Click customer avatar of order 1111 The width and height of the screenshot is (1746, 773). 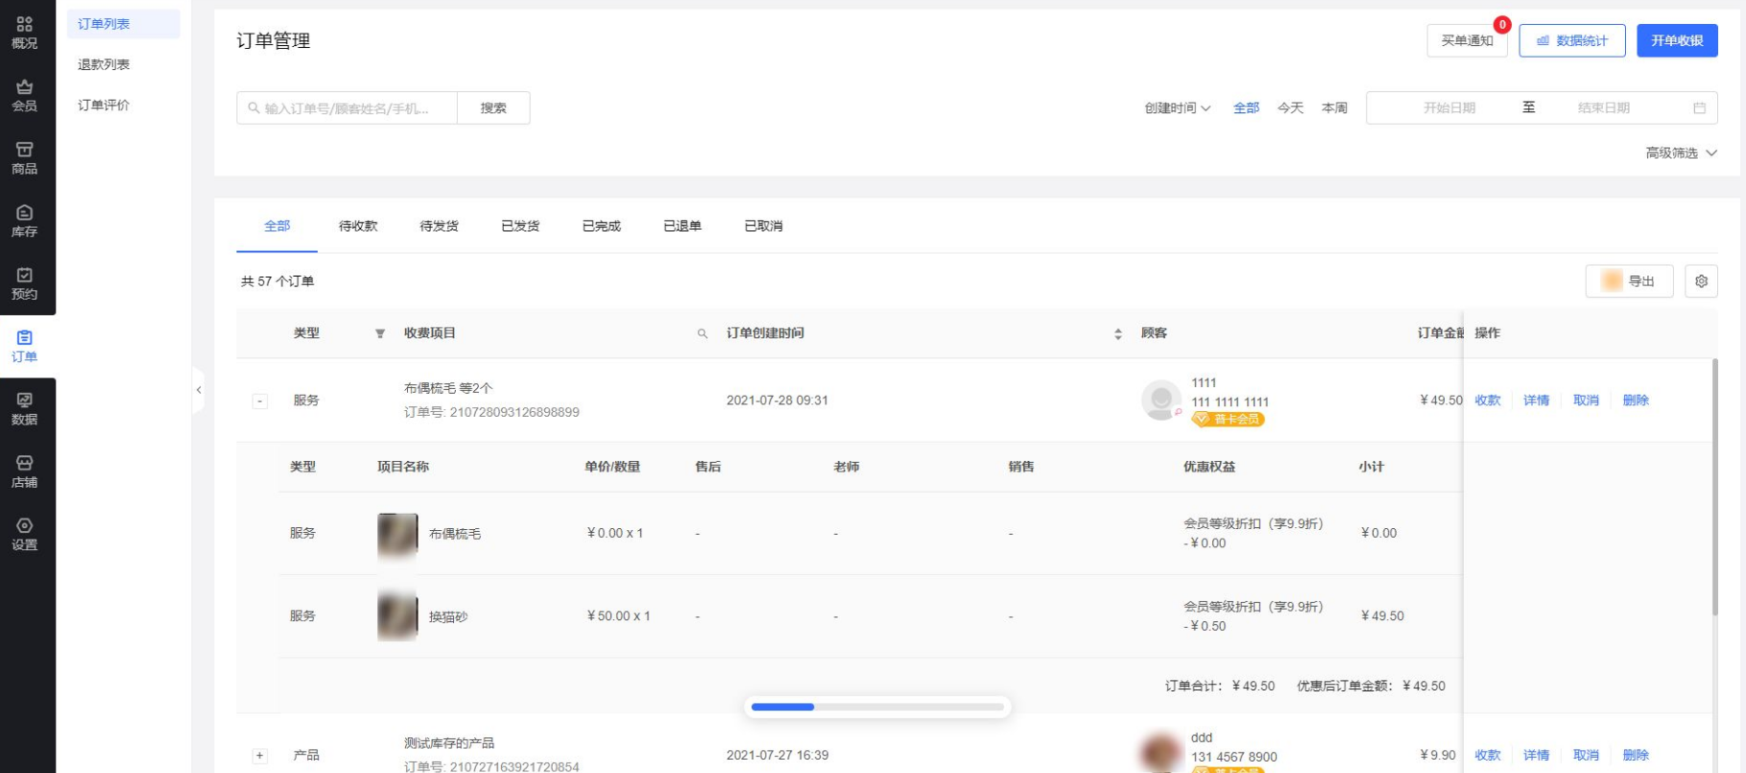click(1161, 399)
